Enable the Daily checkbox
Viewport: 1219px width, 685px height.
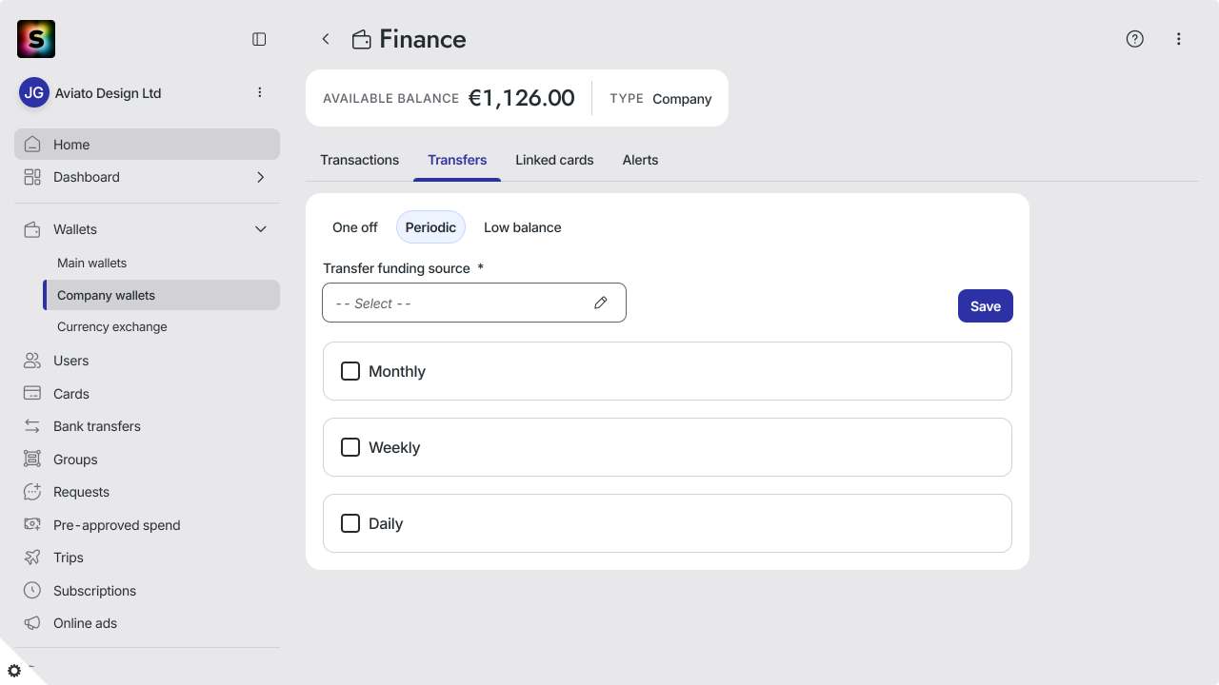[350, 523]
